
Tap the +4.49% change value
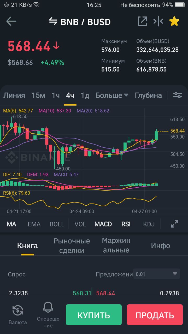pyautogui.click(x=52, y=63)
